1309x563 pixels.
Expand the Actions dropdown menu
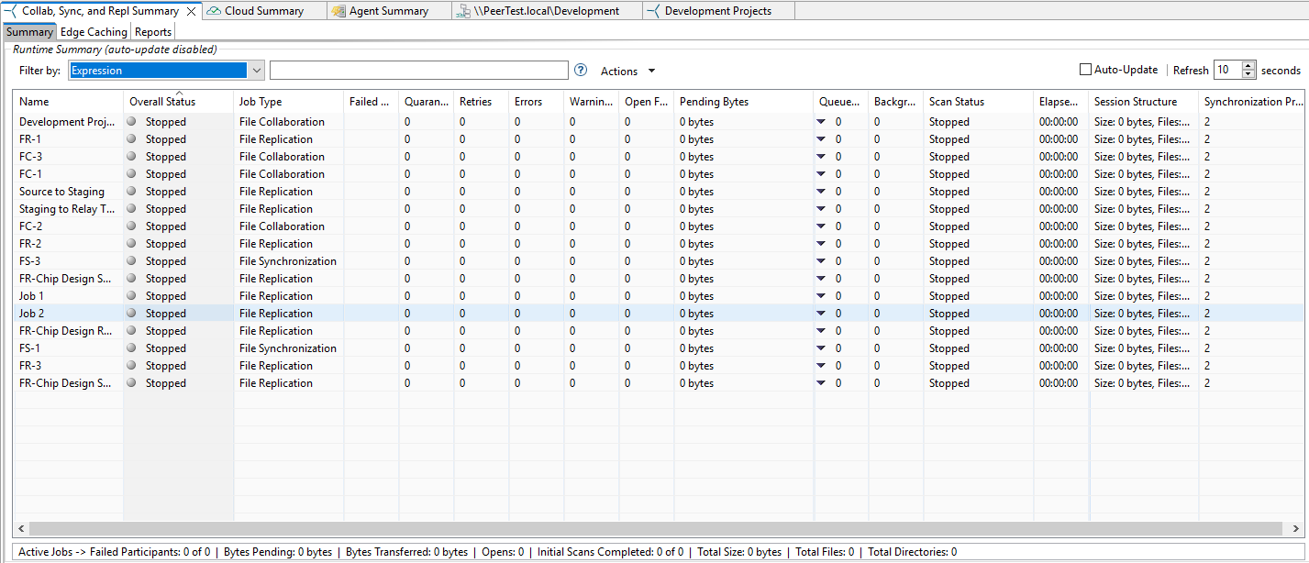(628, 72)
